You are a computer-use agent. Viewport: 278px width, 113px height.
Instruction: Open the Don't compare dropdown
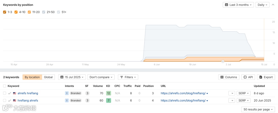[x=101, y=77]
